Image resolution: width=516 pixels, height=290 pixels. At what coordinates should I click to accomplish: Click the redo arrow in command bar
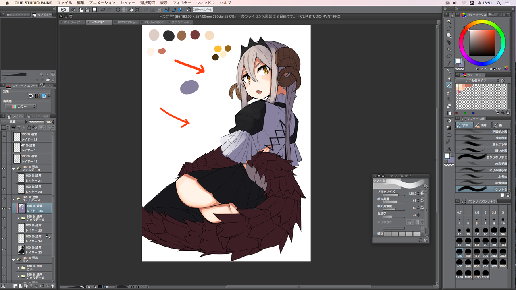tap(109, 10)
